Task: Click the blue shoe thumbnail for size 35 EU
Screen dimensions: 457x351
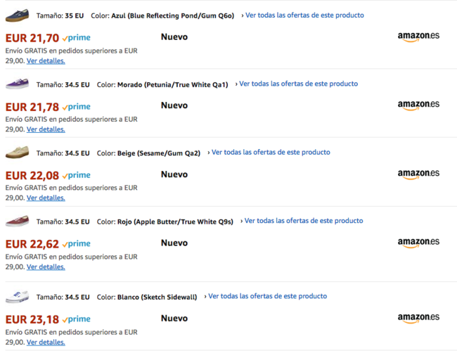Action: click(17, 15)
